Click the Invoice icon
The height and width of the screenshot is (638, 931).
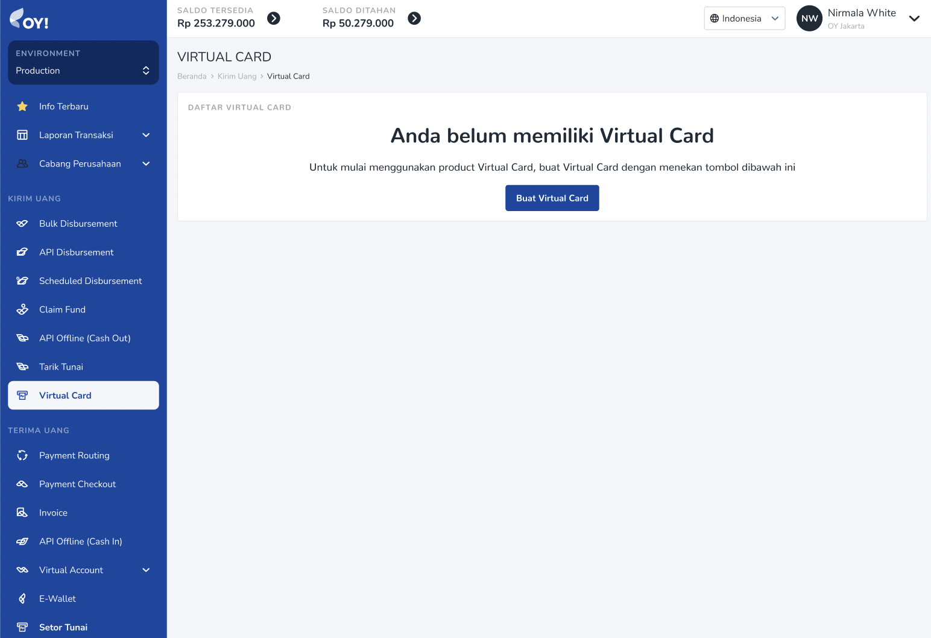click(x=22, y=513)
